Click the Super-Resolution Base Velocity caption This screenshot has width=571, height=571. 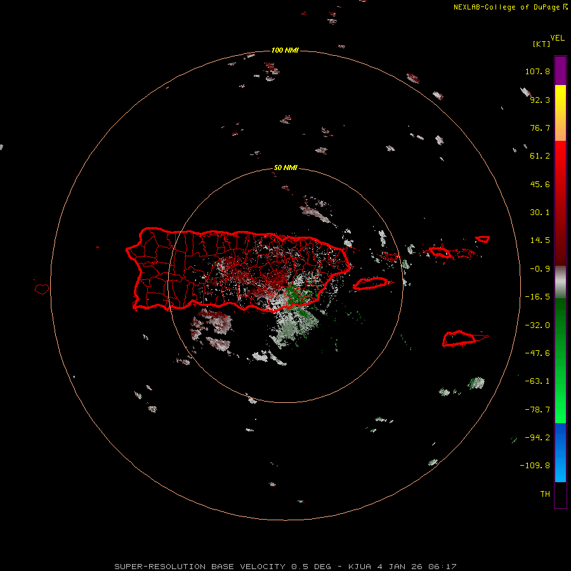285,567
